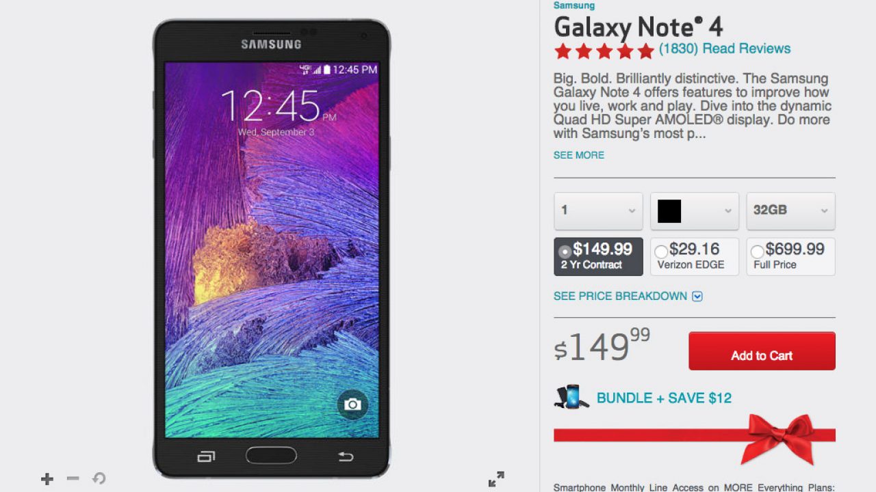Click the camera shortcut on phone screen

point(352,405)
